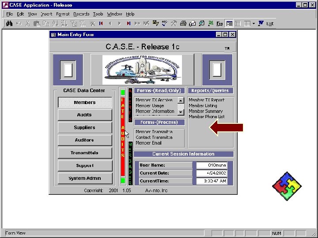This screenshot has width=318, height=238.
Task: Select Contact Transmittal process form
Action: (x=154, y=138)
